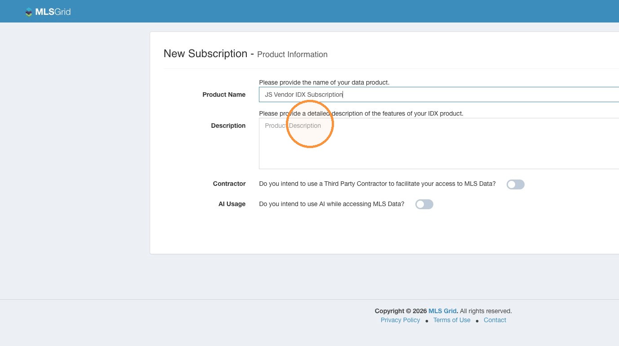Click the question about using AI with MLS Data

coord(332,204)
